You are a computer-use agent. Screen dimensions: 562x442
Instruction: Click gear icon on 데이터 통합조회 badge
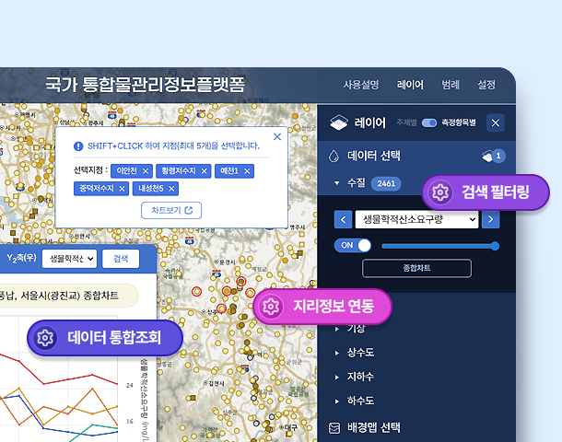[45, 338]
